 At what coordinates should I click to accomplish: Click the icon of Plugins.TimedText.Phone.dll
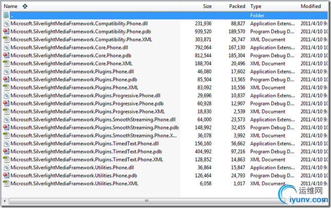click(x=6, y=144)
